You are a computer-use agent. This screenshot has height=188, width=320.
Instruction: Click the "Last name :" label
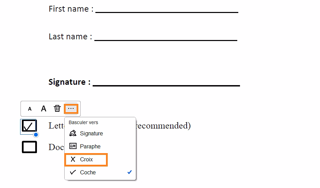tap(70, 37)
